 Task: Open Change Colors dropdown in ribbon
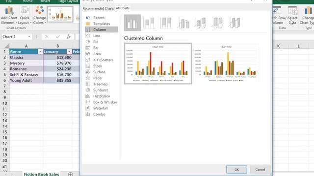coord(39,15)
